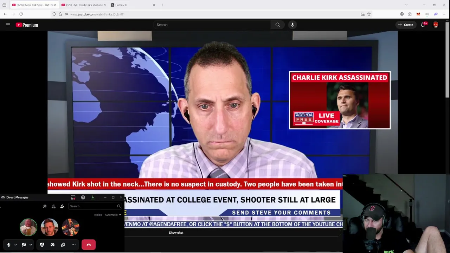Toggle picture-in-picture icon in address bar
Viewport: 450px width, 253px height.
pyautogui.click(x=362, y=14)
